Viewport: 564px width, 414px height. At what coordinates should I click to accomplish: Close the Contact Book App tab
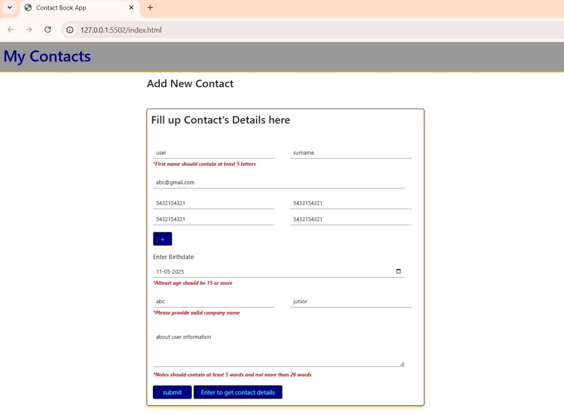131,7
